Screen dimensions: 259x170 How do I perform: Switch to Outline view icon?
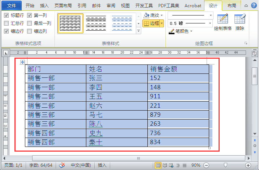178,165
